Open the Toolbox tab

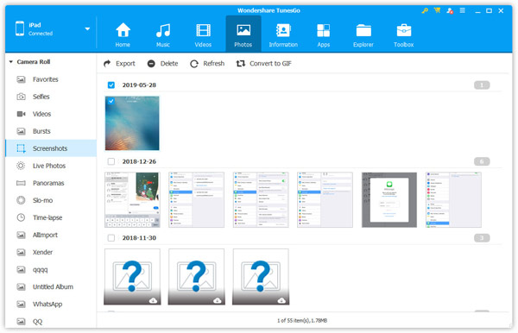[404, 35]
